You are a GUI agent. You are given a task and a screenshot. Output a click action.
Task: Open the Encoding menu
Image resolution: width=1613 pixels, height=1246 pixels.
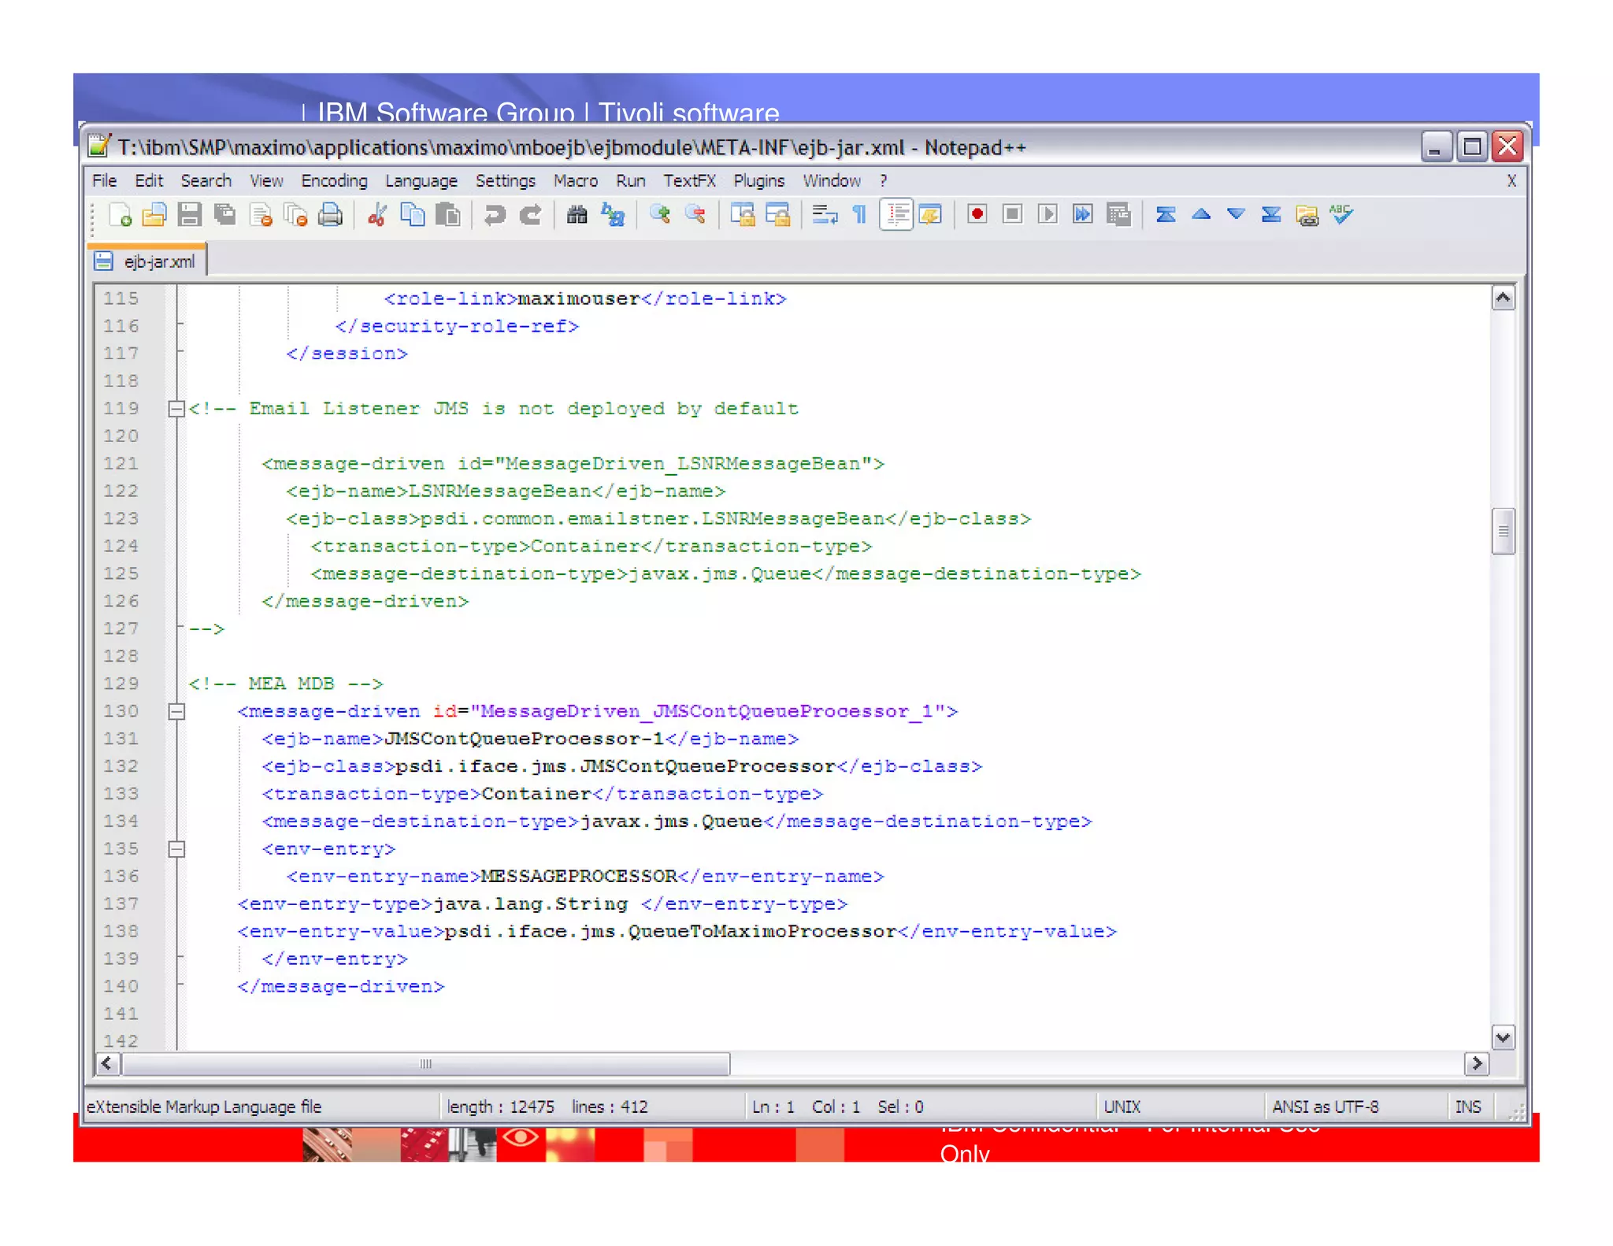click(x=333, y=181)
